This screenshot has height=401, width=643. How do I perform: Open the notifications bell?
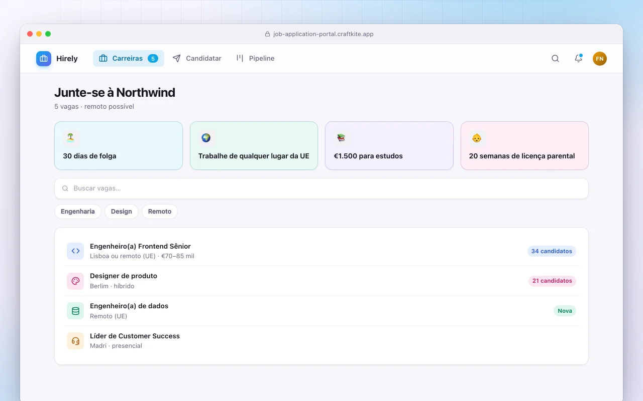[x=578, y=59]
